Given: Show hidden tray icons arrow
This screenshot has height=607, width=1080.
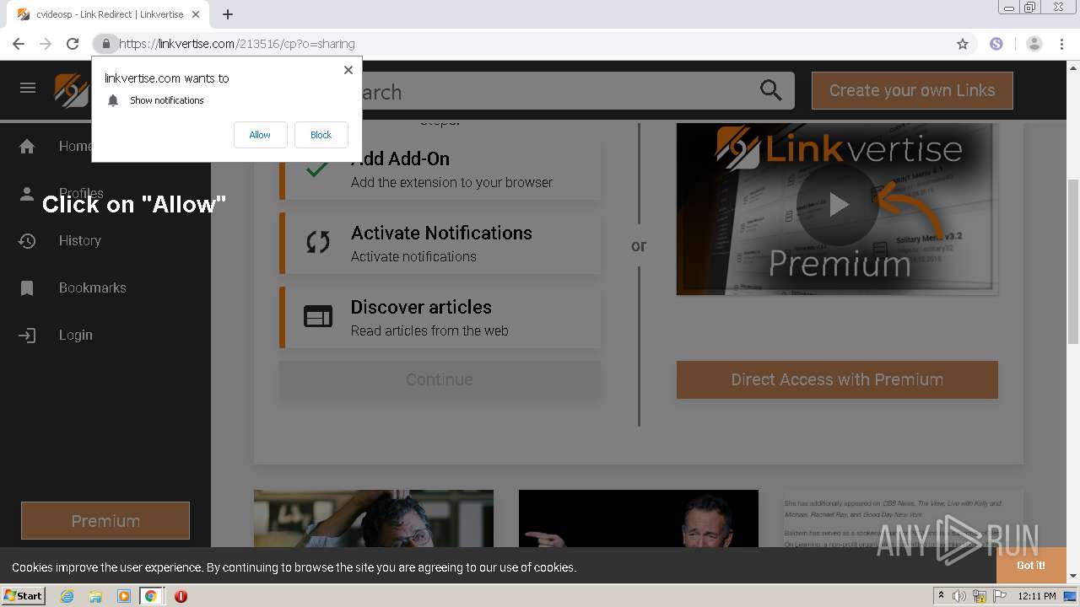Looking at the screenshot, I should [941, 596].
